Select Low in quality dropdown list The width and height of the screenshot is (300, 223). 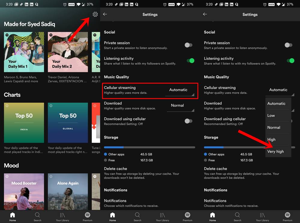pos(278,116)
